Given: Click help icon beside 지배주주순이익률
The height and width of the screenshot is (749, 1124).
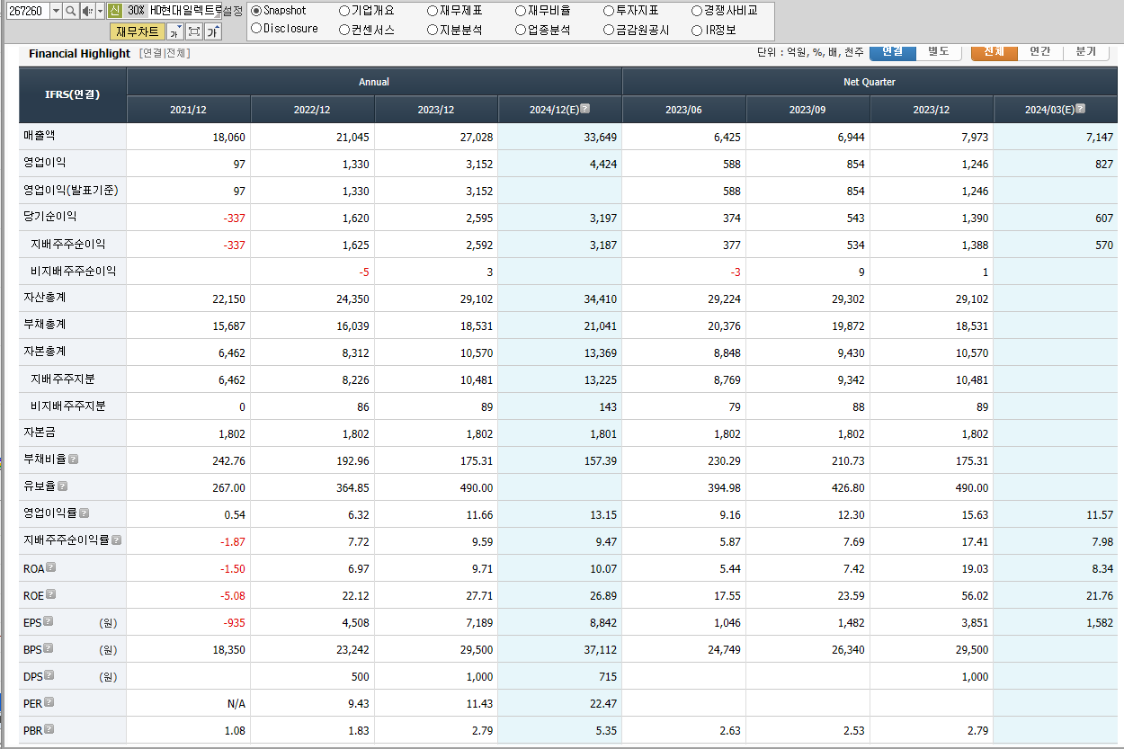Looking at the screenshot, I should click(116, 539).
